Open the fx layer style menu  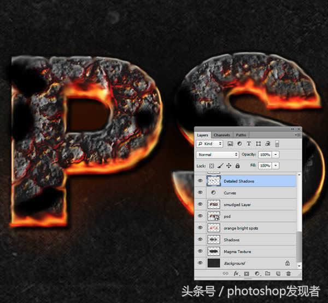[236, 273]
